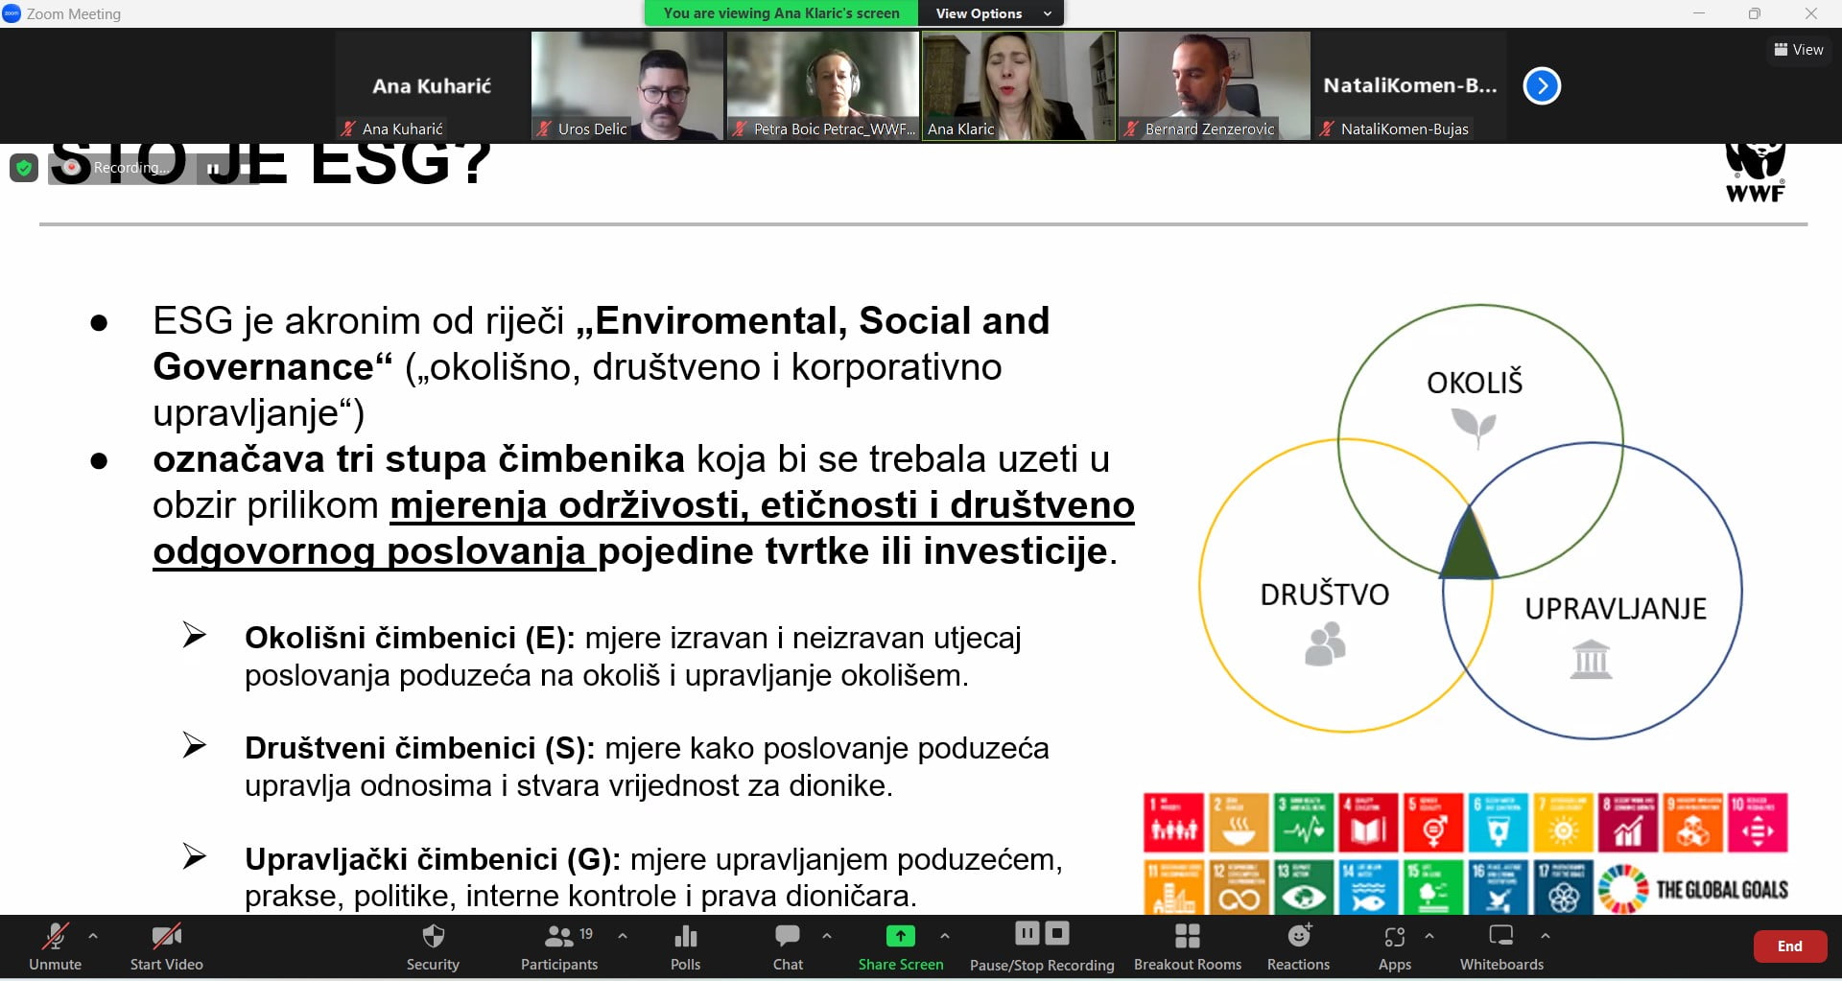The image size is (1842, 981).
Task: Expand the arrow next to Share Screen
Action: click(x=945, y=935)
